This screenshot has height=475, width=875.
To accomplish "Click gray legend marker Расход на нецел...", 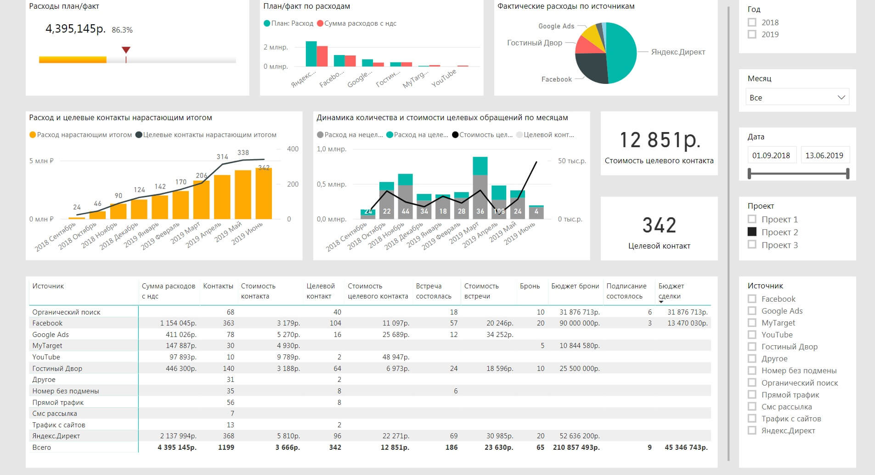I will click(x=320, y=135).
